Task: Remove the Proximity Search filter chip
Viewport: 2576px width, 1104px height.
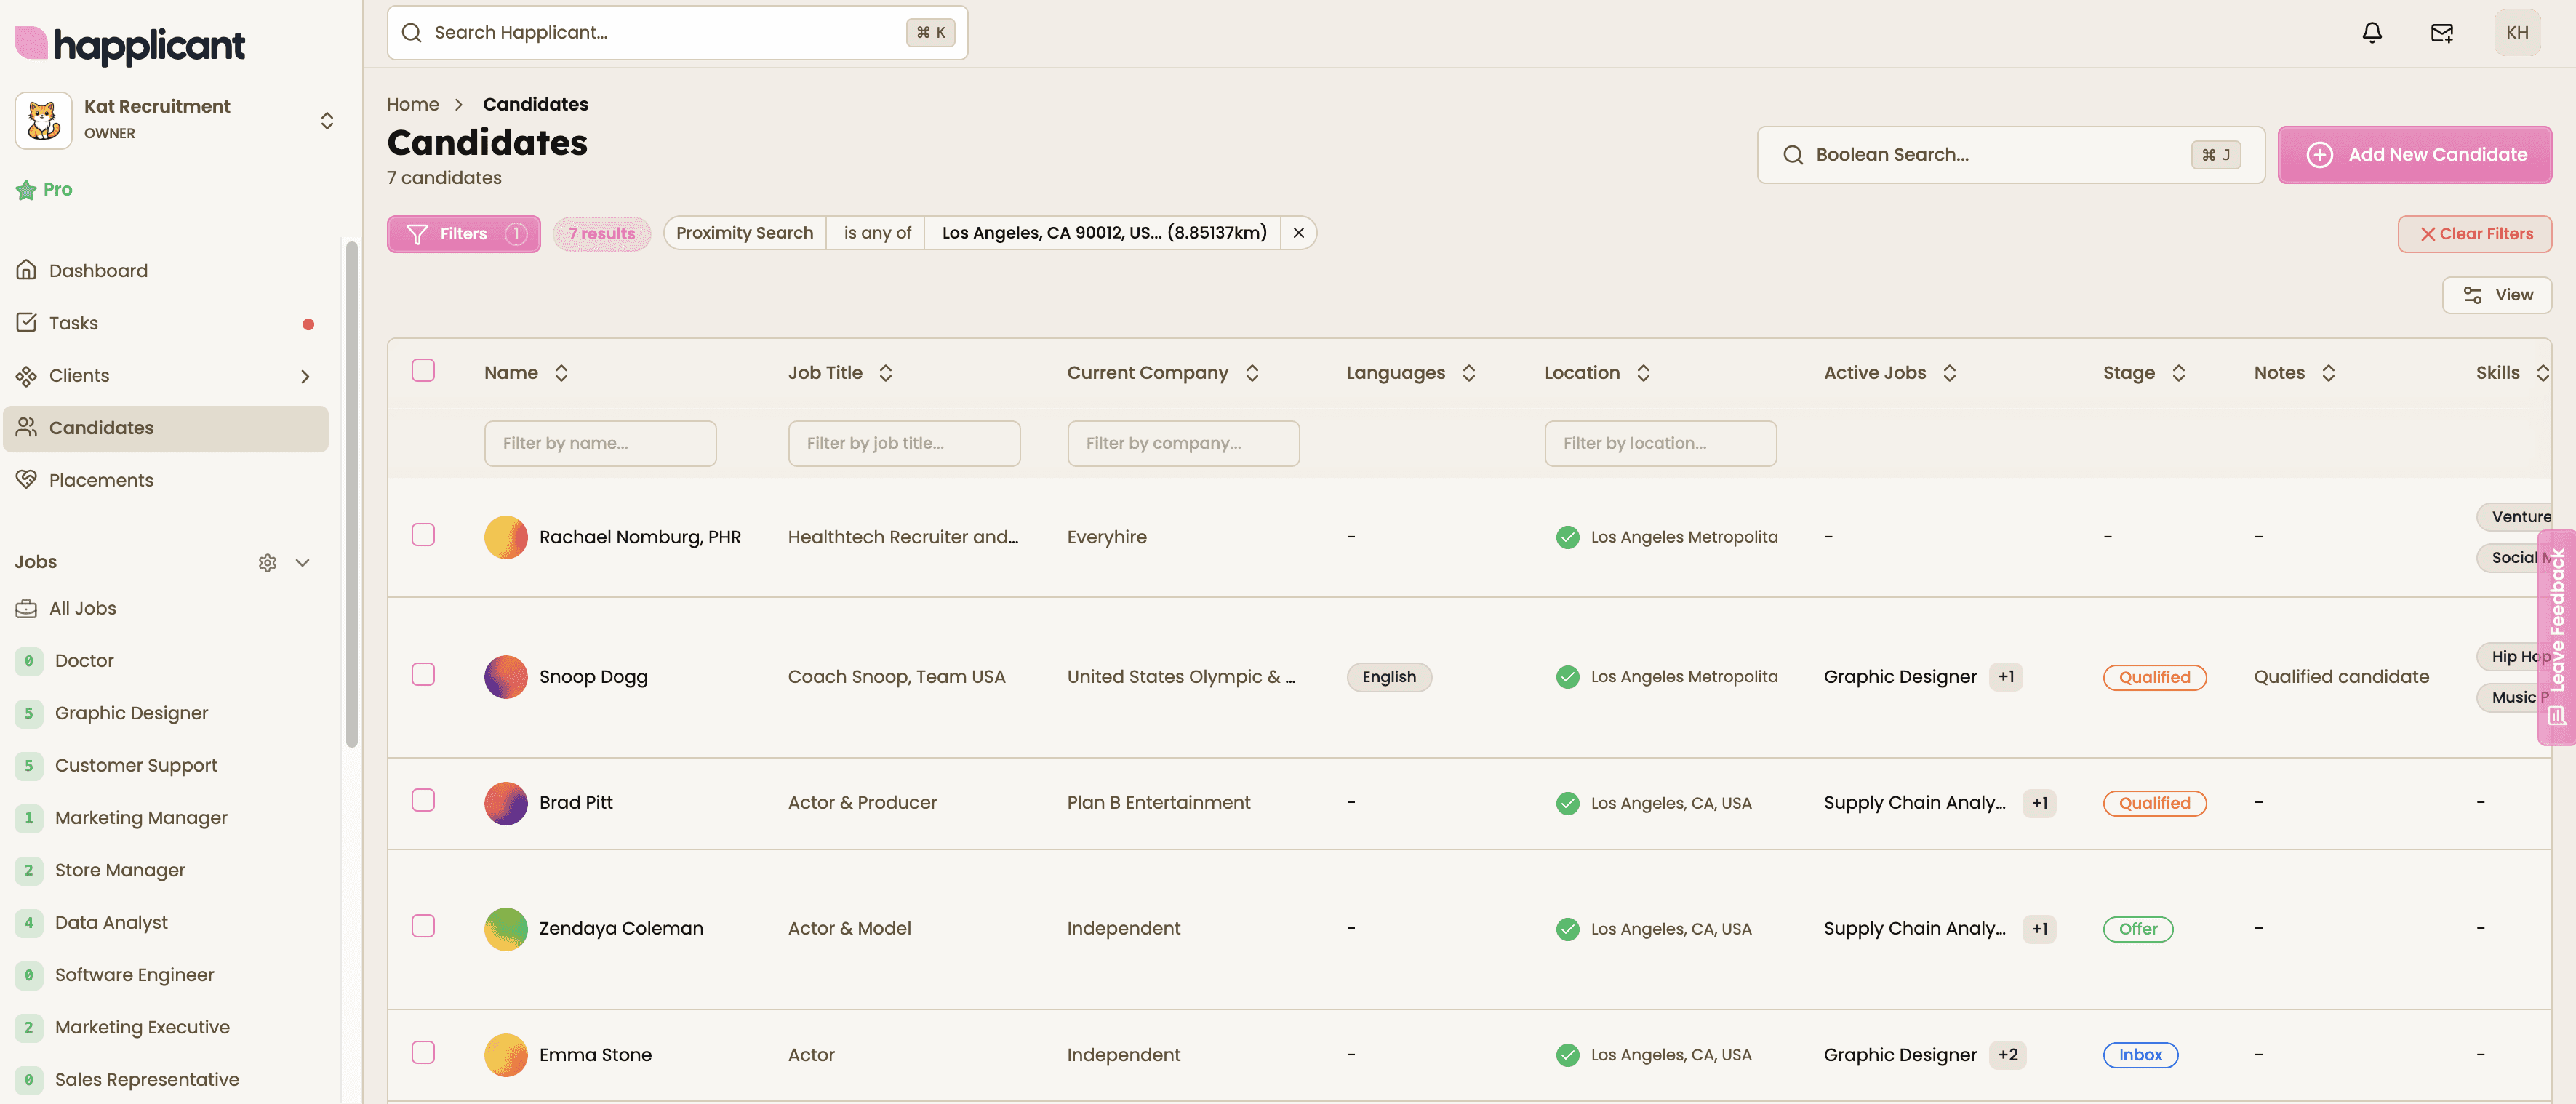Action: click(x=1298, y=233)
